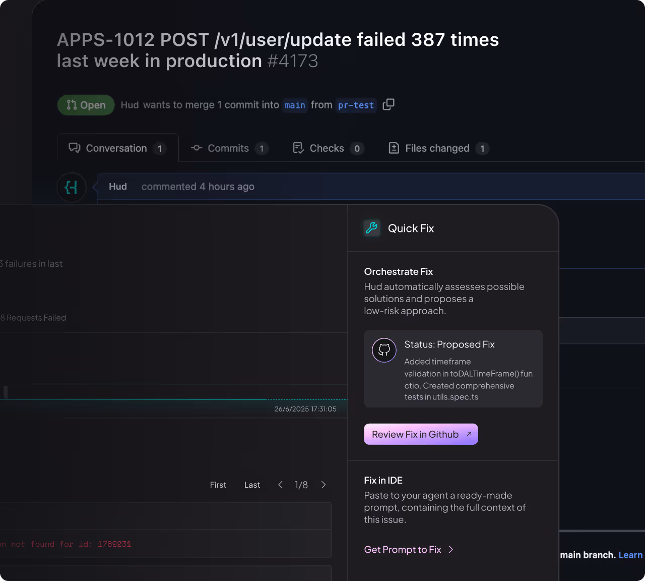The width and height of the screenshot is (645, 581).
Task: Click the chevron beside Get Prompt to Fix
Action: 451,549
